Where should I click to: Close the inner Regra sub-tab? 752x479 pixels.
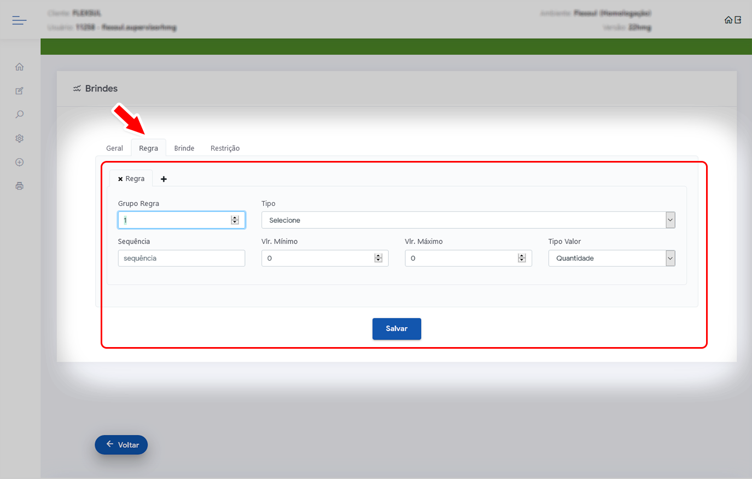[120, 179]
